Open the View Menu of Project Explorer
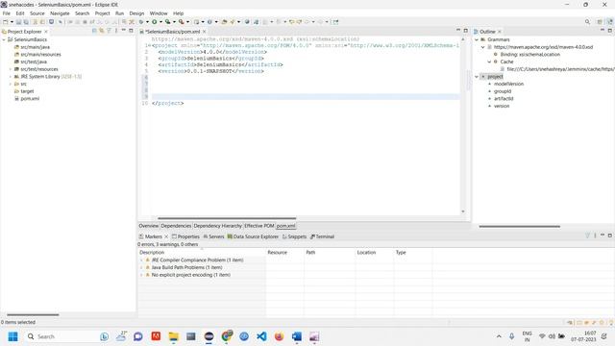The image size is (615, 346). click(116, 31)
